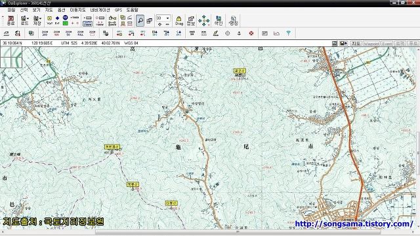Open the 명칭 name search tool
The width and height of the screenshot is (420, 236).
point(233,20)
